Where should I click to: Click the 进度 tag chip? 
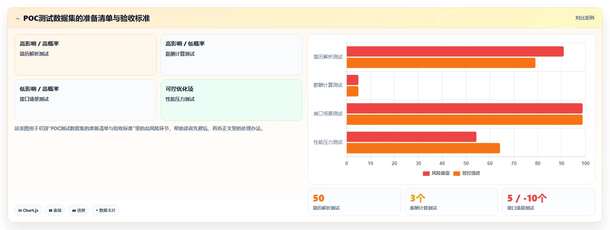(78, 210)
